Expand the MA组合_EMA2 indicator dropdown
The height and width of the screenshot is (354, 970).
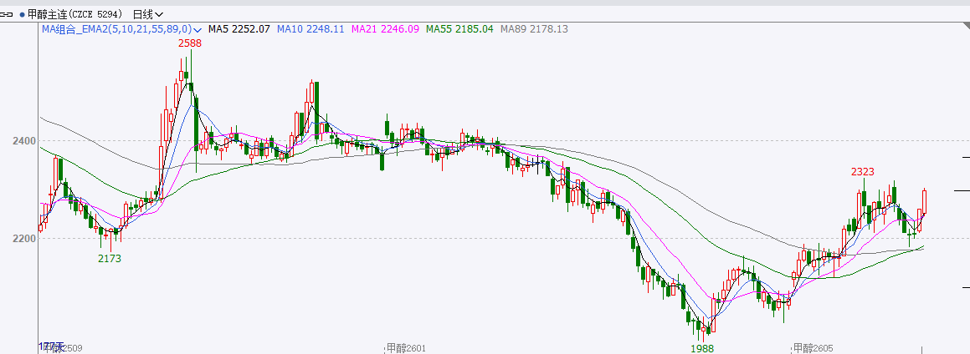pyautogui.click(x=198, y=29)
